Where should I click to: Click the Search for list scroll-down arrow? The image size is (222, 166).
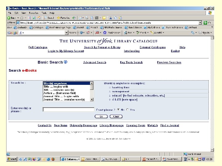pyautogui.click(x=92, y=100)
